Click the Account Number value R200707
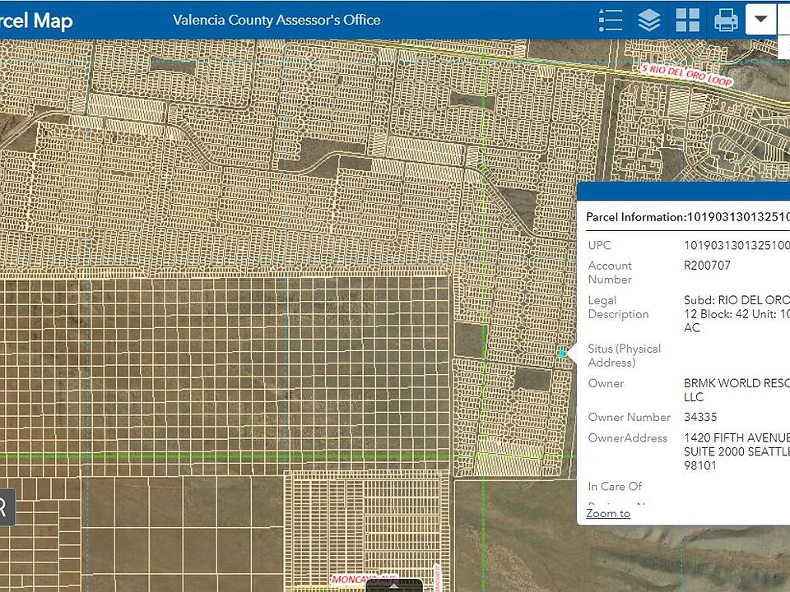This screenshot has width=790, height=592. tap(707, 266)
